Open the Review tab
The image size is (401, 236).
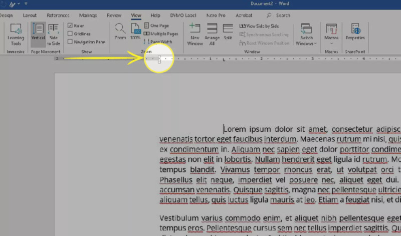[114, 16]
